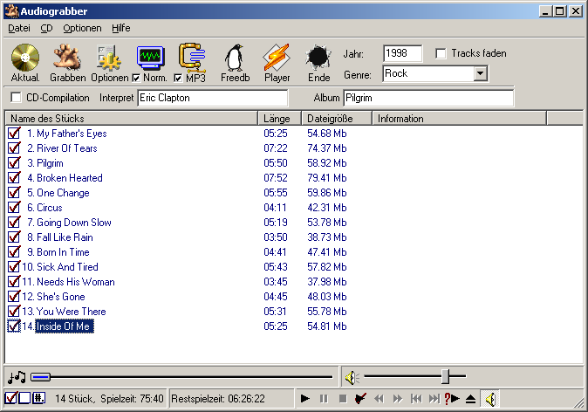588x412 pixels.
Task: Sort by the Länge column header
Action: point(279,119)
